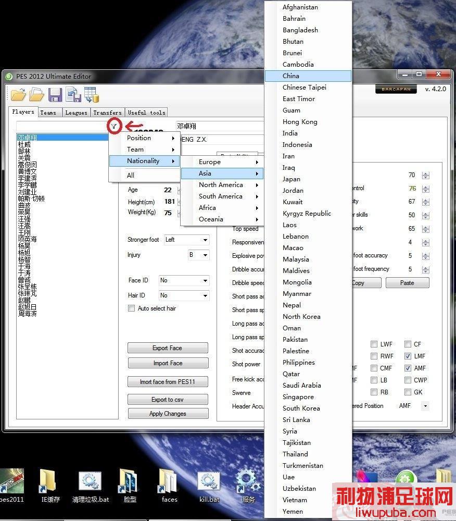Click the open folder with arrow toolbar icon
The image size is (456, 521).
18,95
